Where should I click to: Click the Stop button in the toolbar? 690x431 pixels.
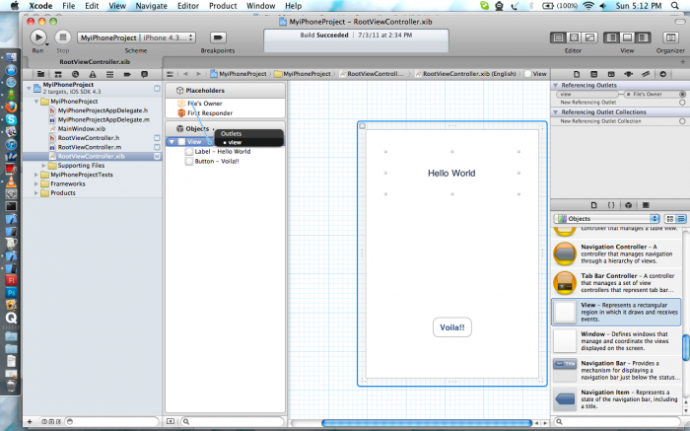[63, 37]
